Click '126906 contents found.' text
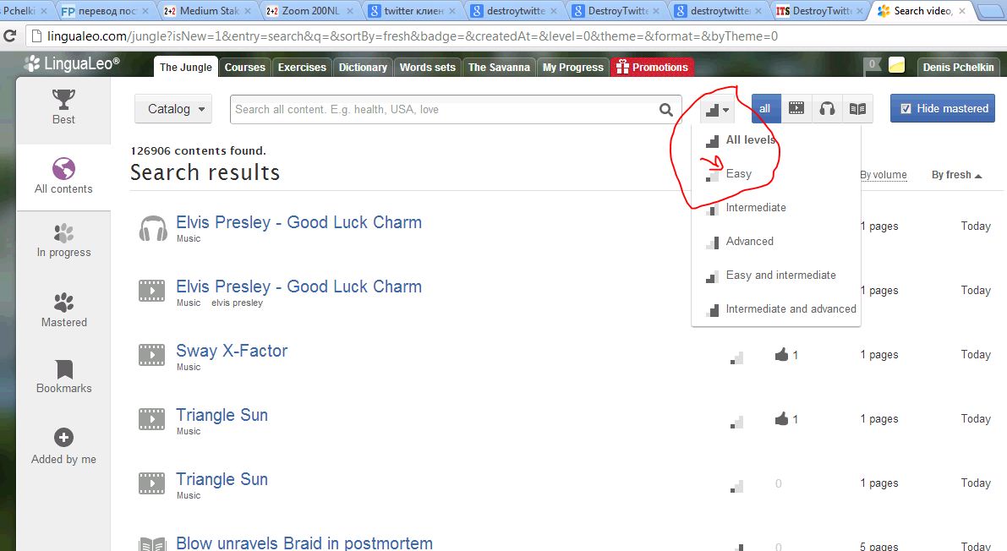 tap(198, 151)
